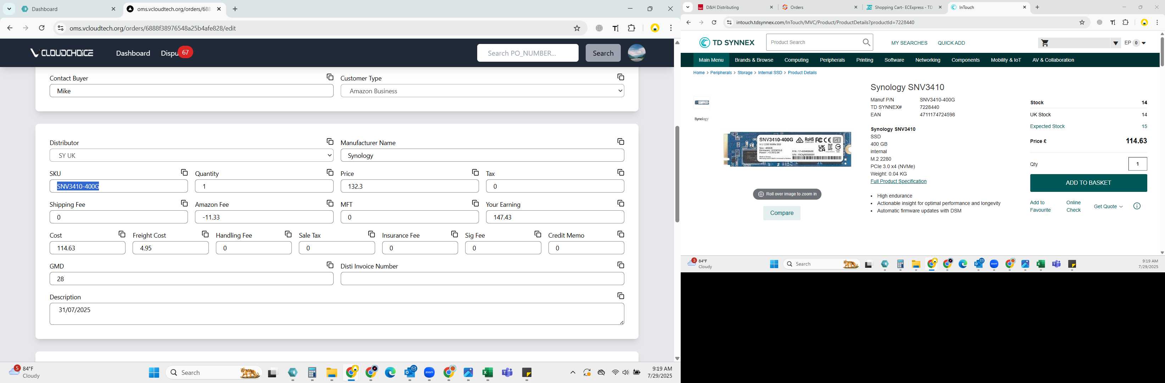Screen dimensions: 1165x383
Task: Copy the Freight Cost value
Action: (205, 234)
